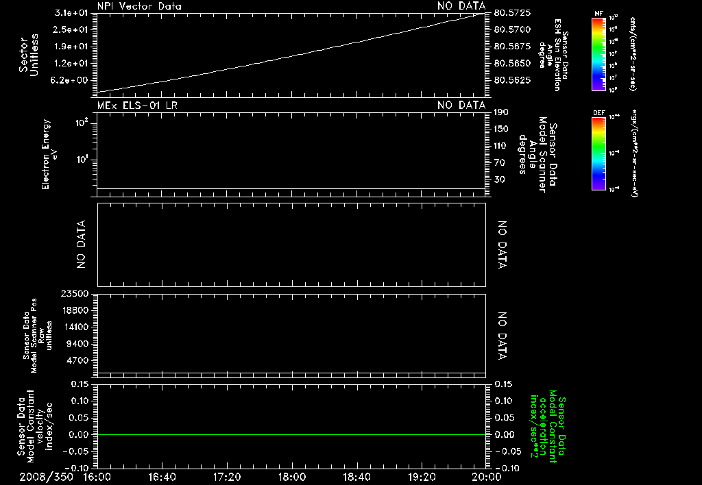Image resolution: width=702 pixels, height=485 pixels.
Task: Click the "150" scanner angle tick
Action: coord(501,129)
